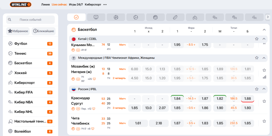Click the Winline logo

[x=20, y=5]
